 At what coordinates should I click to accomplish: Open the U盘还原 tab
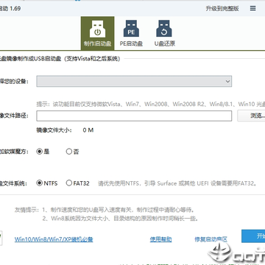[x=164, y=33]
